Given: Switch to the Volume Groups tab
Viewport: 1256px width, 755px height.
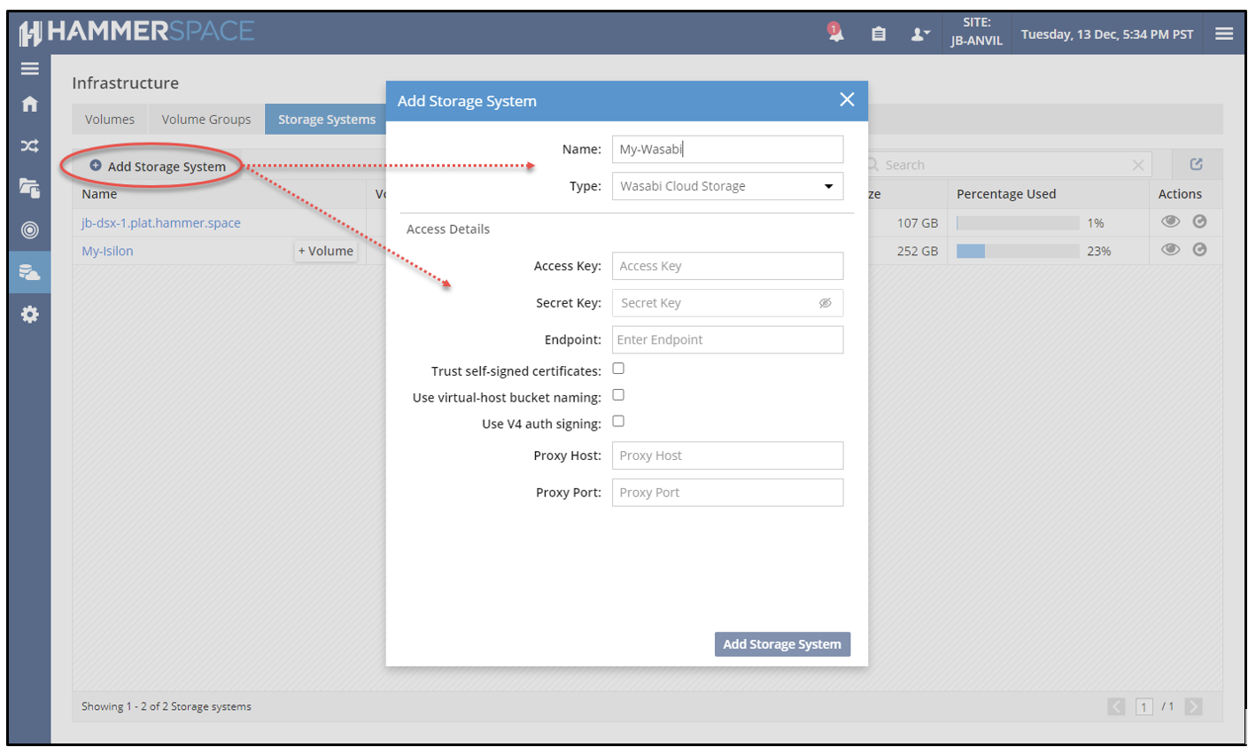Looking at the screenshot, I should (206, 120).
